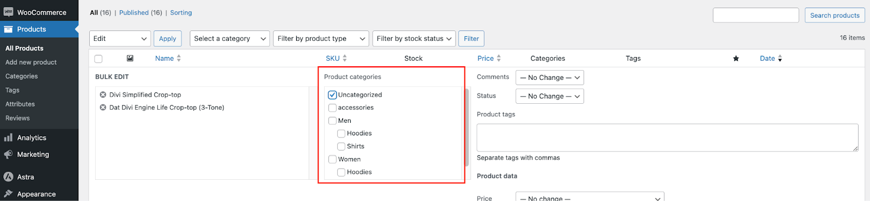Screen dimensions: 870x201
Task: Show Published (16) products
Action: (141, 12)
